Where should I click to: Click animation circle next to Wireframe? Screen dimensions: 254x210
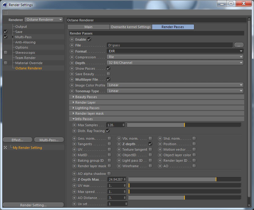click(x=119, y=166)
